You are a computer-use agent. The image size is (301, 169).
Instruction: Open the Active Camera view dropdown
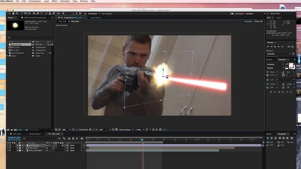(x=126, y=130)
